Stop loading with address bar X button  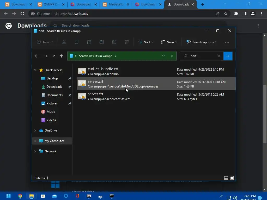click(172, 56)
